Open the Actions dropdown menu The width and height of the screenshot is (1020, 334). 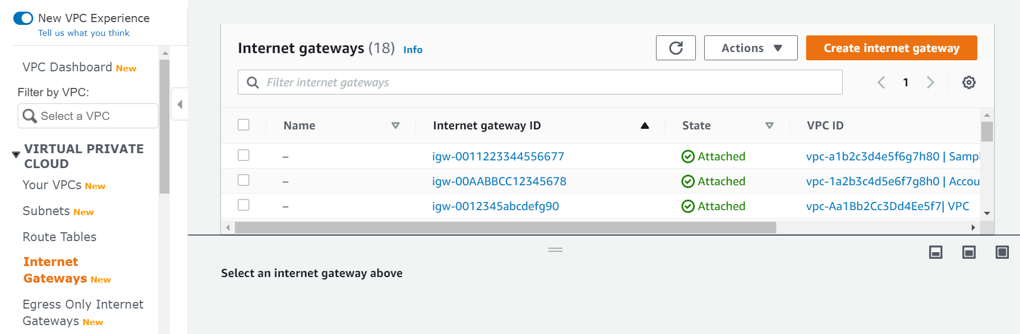(750, 48)
